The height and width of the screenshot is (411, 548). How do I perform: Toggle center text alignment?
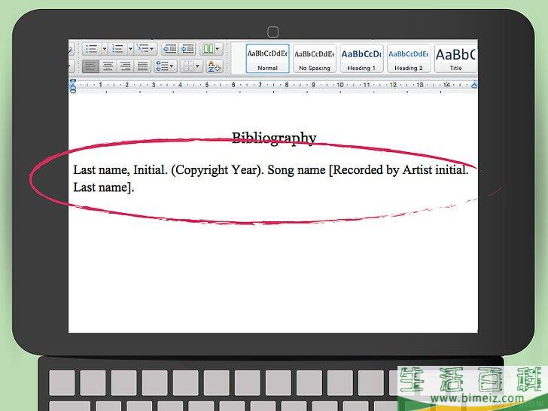(x=108, y=66)
